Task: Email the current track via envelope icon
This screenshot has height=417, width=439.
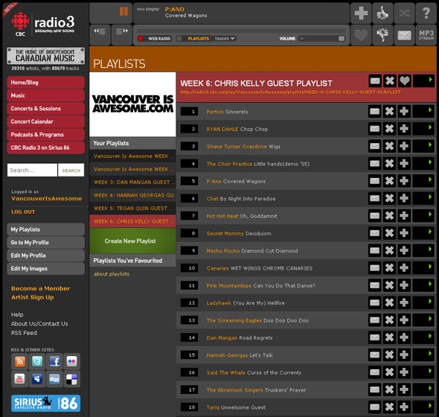Action: tap(404, 35)
